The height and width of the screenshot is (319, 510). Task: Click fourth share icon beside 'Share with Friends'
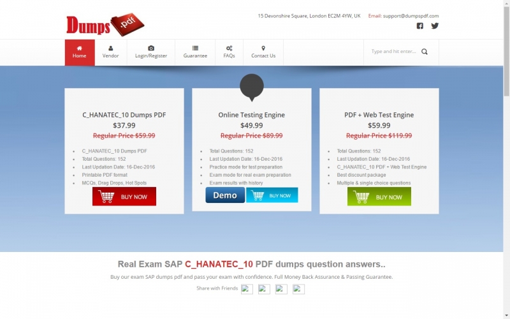click(298, 289)
